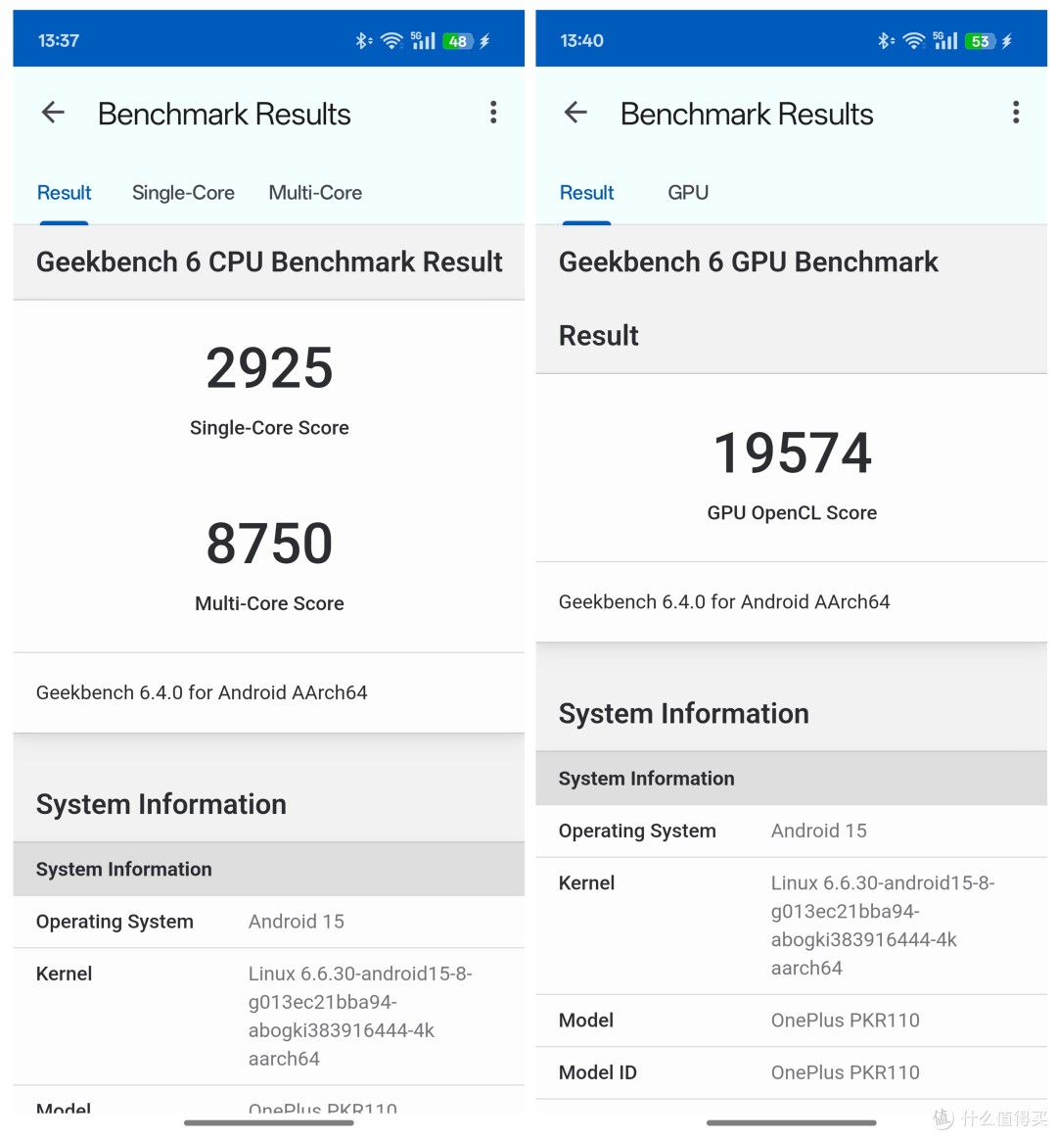
Task: Tap the Wi-Fi icon in left status bar
Action: click(x=391, y=41)
